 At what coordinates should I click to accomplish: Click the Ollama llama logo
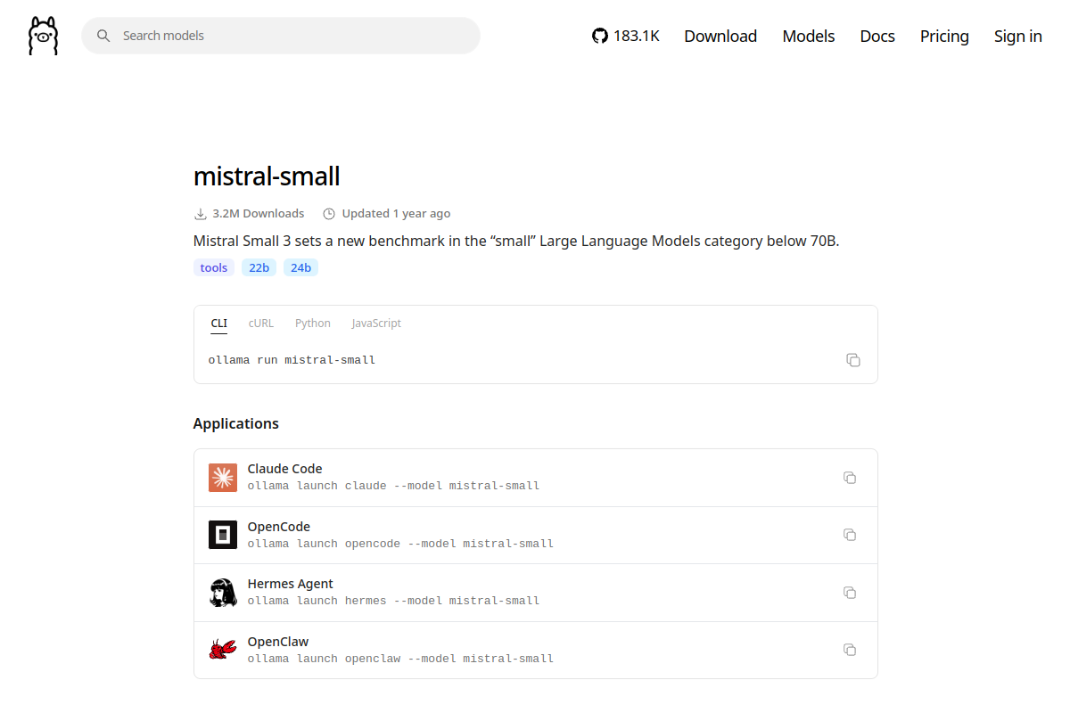coord(43,36)
